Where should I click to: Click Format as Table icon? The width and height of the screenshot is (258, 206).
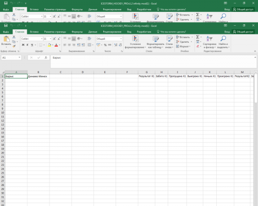(x=155, y=39)
